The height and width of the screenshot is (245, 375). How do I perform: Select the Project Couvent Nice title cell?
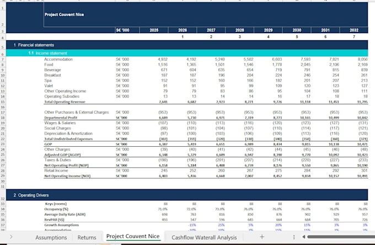coord(64,14)
